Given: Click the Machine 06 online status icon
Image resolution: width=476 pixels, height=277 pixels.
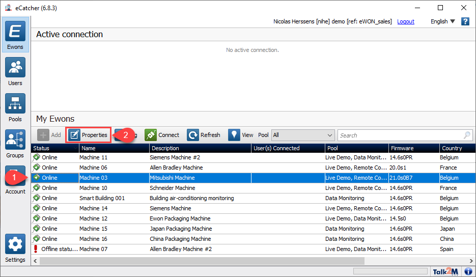Looking at the screenshot, I should [37, 168].
